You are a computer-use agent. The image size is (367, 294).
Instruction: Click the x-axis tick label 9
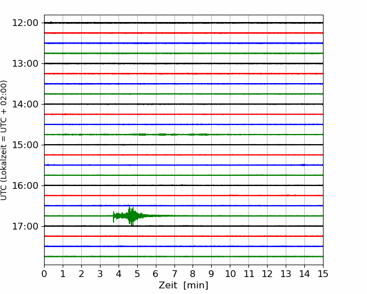(x=212, y=274)
